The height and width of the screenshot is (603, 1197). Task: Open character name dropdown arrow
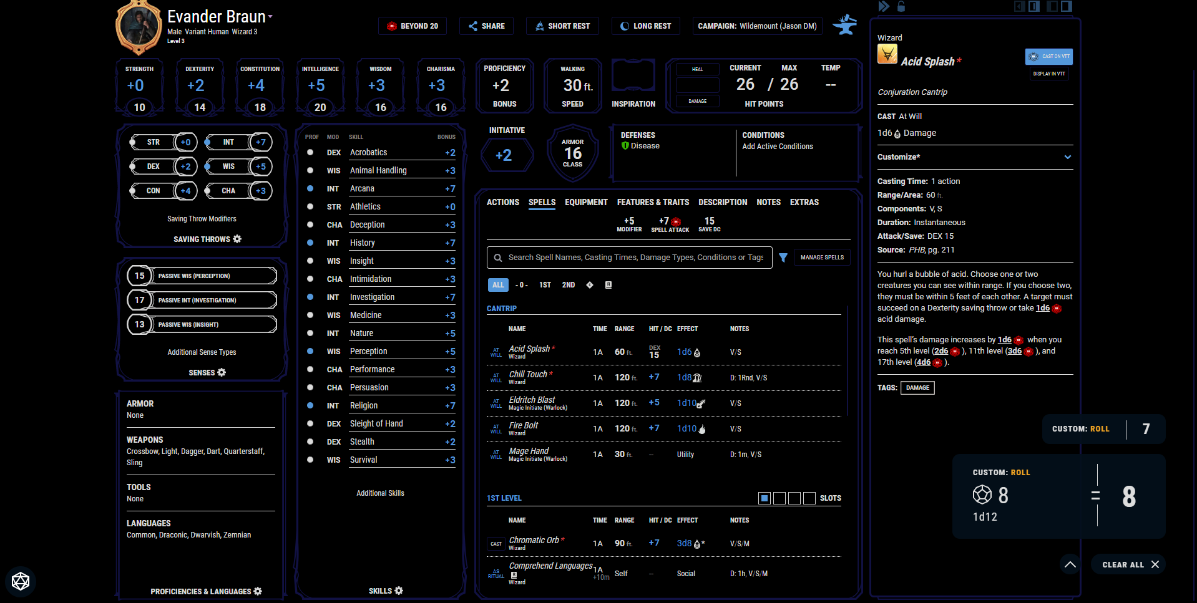click(270, 17)
